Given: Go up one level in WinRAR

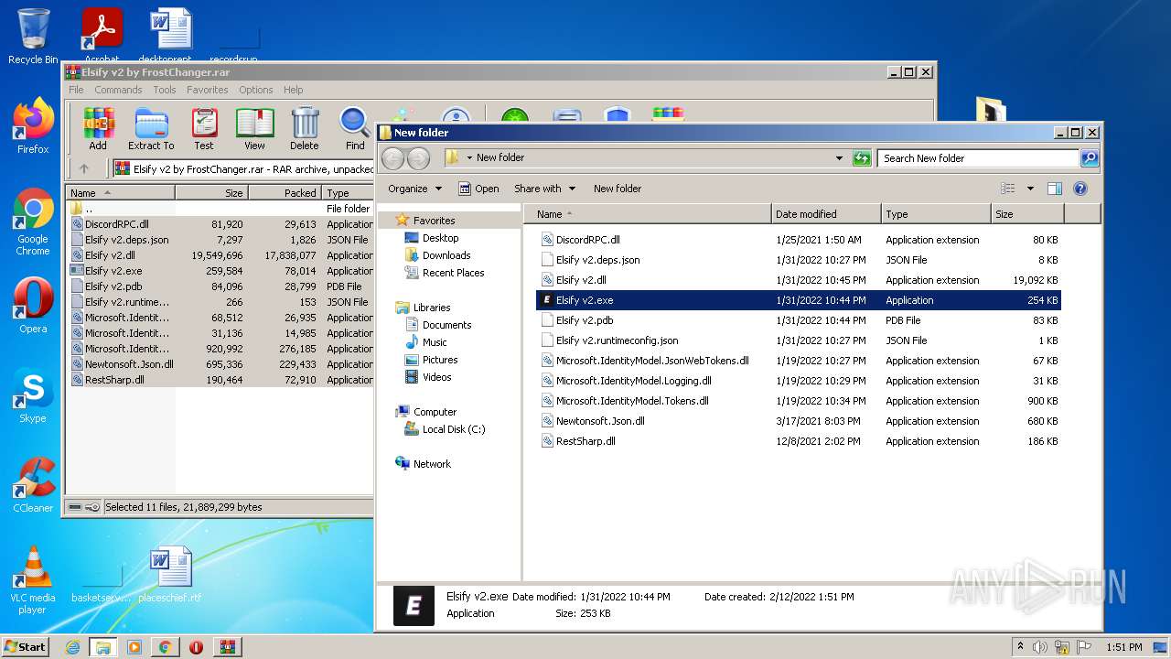Looking at the screenshot, I should coord(84,168).
